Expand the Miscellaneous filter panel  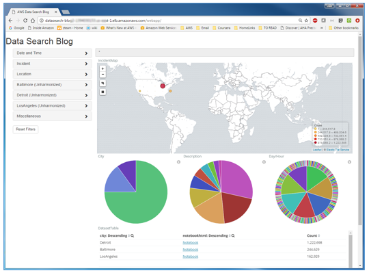pos(52,116)
